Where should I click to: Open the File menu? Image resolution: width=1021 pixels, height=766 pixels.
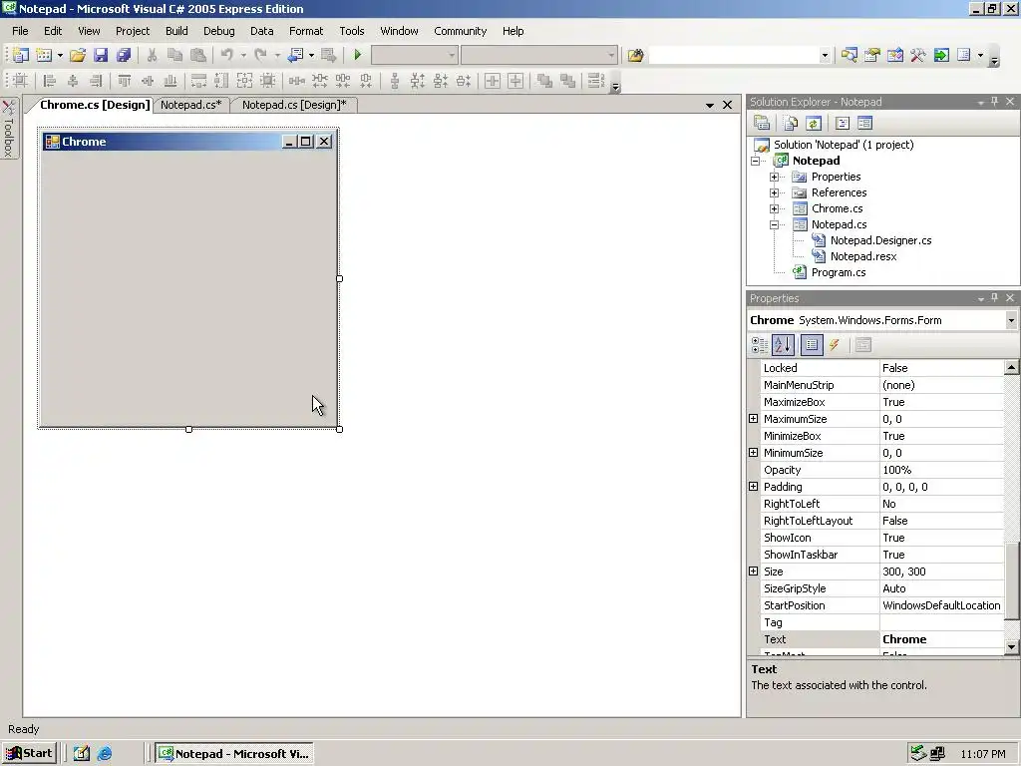[20, 31]
